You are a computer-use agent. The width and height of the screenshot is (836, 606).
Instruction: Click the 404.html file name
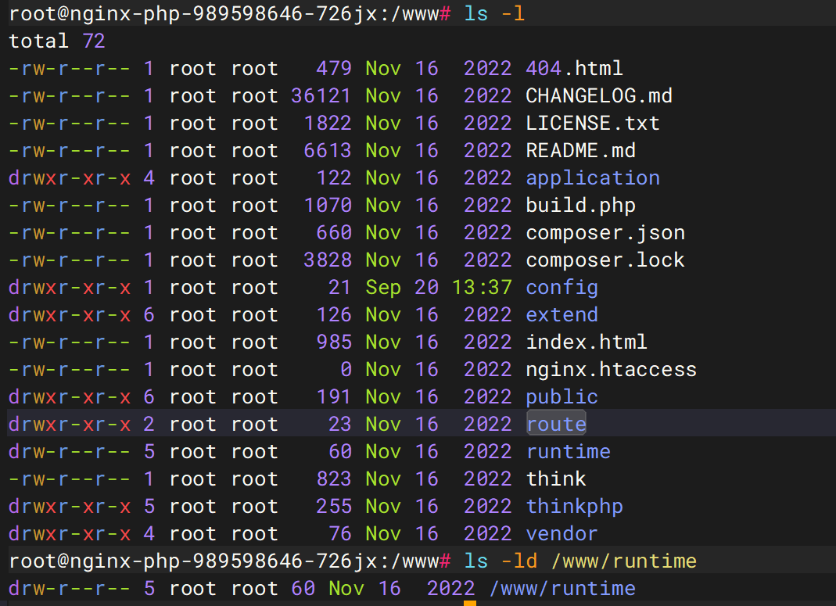coord(574,68)
